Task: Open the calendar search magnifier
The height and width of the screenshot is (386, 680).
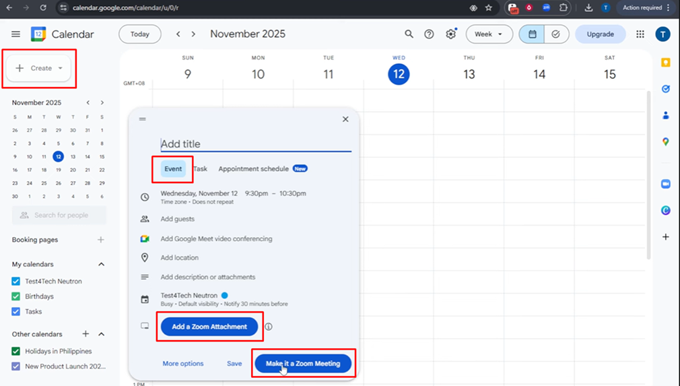Action: pyautogui.click(x=409, y=34)
